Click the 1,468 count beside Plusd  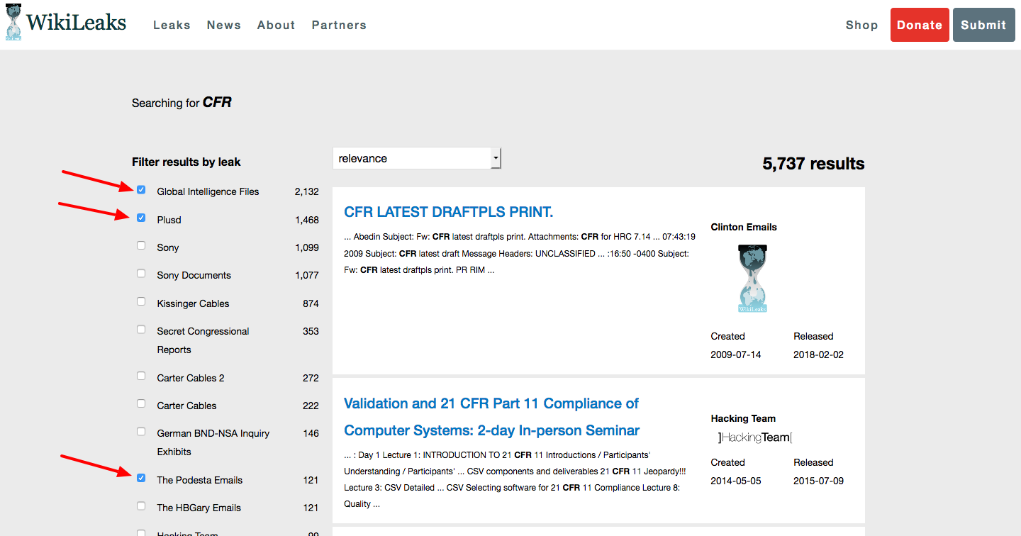point(307,220)
